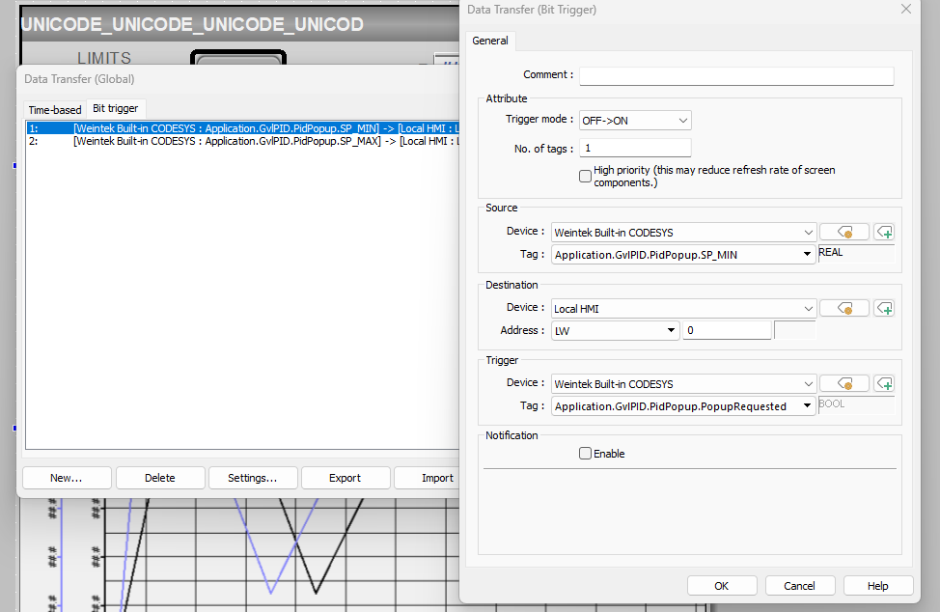Screen dimensions: 940x612
Task: Click the Export button
Action: tap(346, 479)
